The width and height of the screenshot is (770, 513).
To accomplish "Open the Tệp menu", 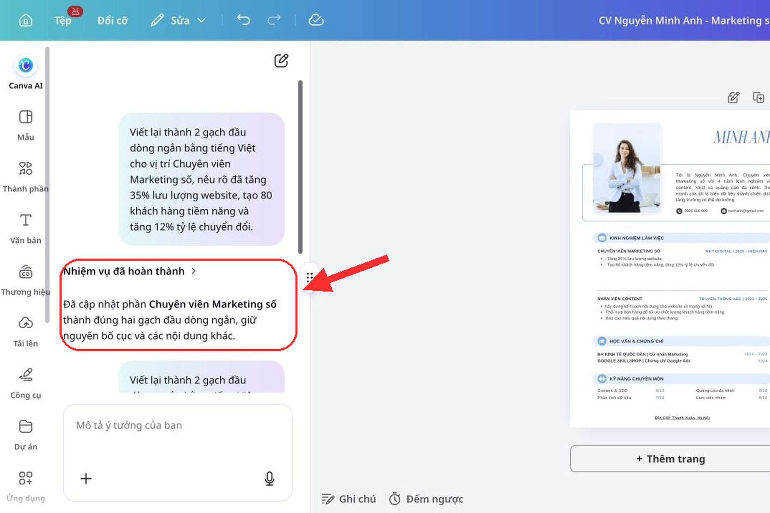I will [x=63, y=20].
